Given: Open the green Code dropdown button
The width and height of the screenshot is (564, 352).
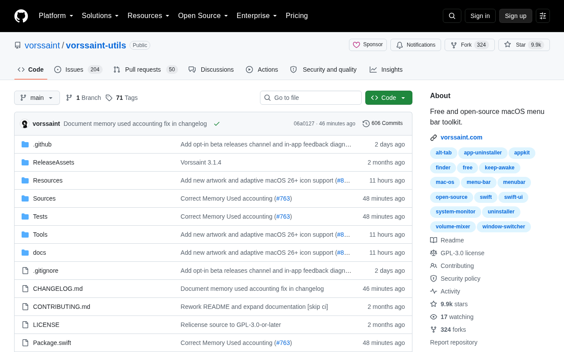Looking at the screenshot, I should [x=389, y=98].
